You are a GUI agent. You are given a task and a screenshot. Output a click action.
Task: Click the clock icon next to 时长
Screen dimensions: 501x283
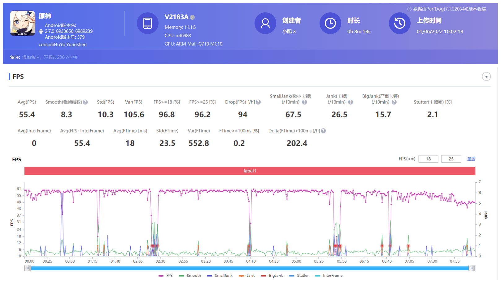[330, 23]
